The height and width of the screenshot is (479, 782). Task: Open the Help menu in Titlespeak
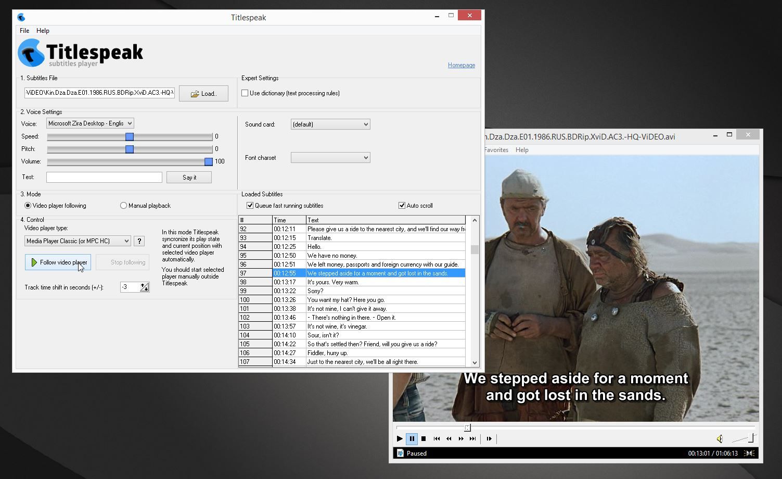click(43, 31)
